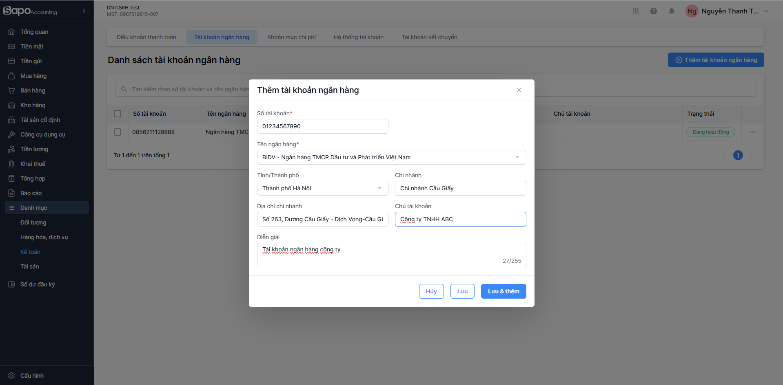Click the Bán hàng cart icon
The image size is (783, 385).
(x=11, y=90)
